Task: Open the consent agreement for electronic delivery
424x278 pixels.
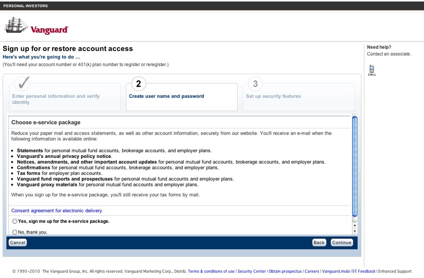Action: 56,210
